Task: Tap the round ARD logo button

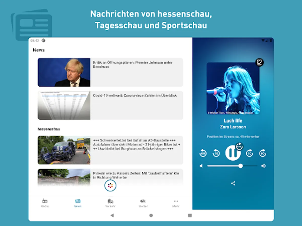Action: [x=110, y=186]
